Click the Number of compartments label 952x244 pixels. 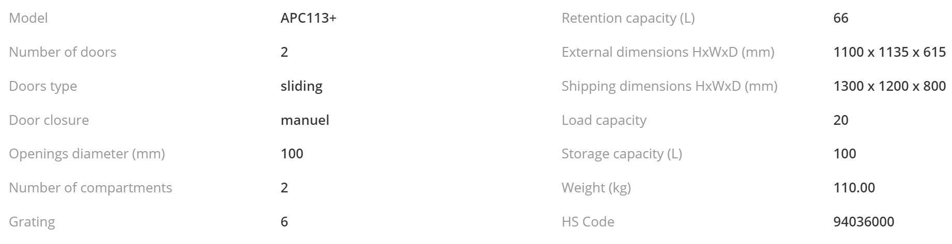90,188
